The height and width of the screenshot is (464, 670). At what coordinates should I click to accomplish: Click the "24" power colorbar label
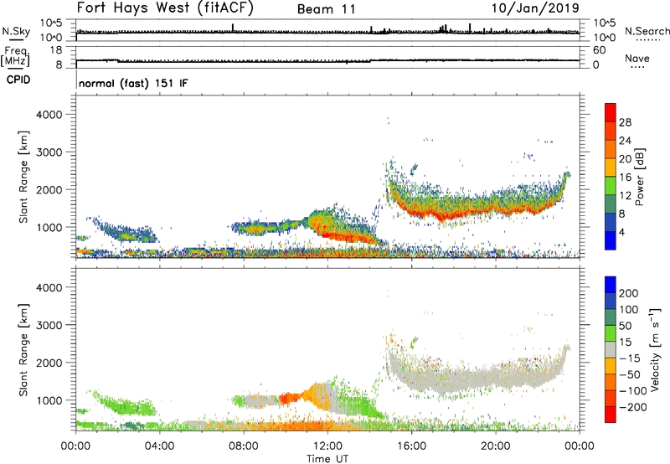pos(625,141)
